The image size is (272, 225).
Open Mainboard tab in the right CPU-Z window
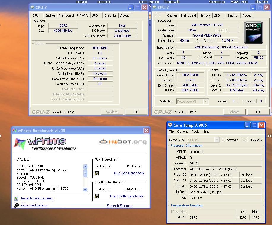click(188, 15)
